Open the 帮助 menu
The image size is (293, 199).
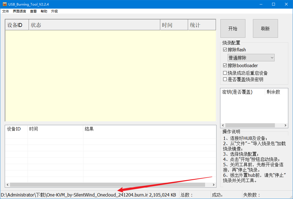44,11
